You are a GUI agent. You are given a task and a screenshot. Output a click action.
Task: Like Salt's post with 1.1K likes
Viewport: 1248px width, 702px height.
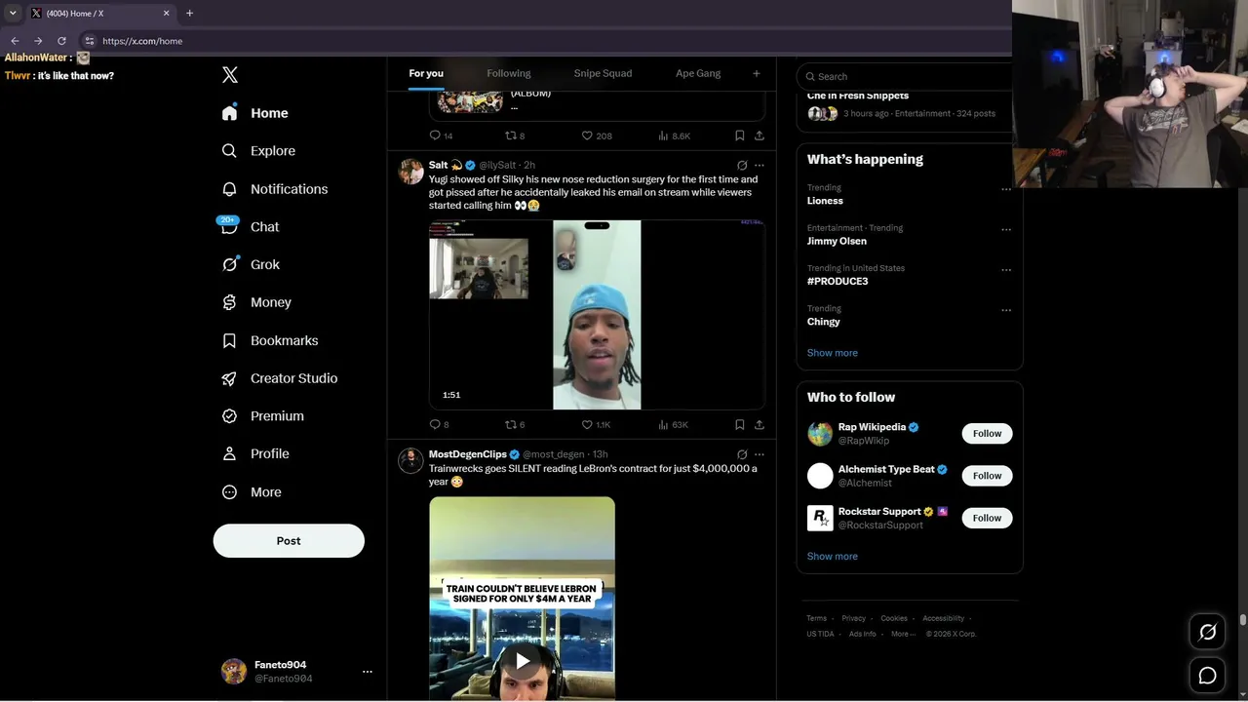click(596, 425)
